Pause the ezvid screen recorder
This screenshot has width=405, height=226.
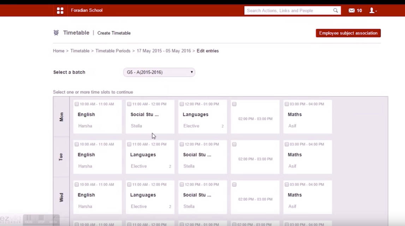click(x=29, y=219)
